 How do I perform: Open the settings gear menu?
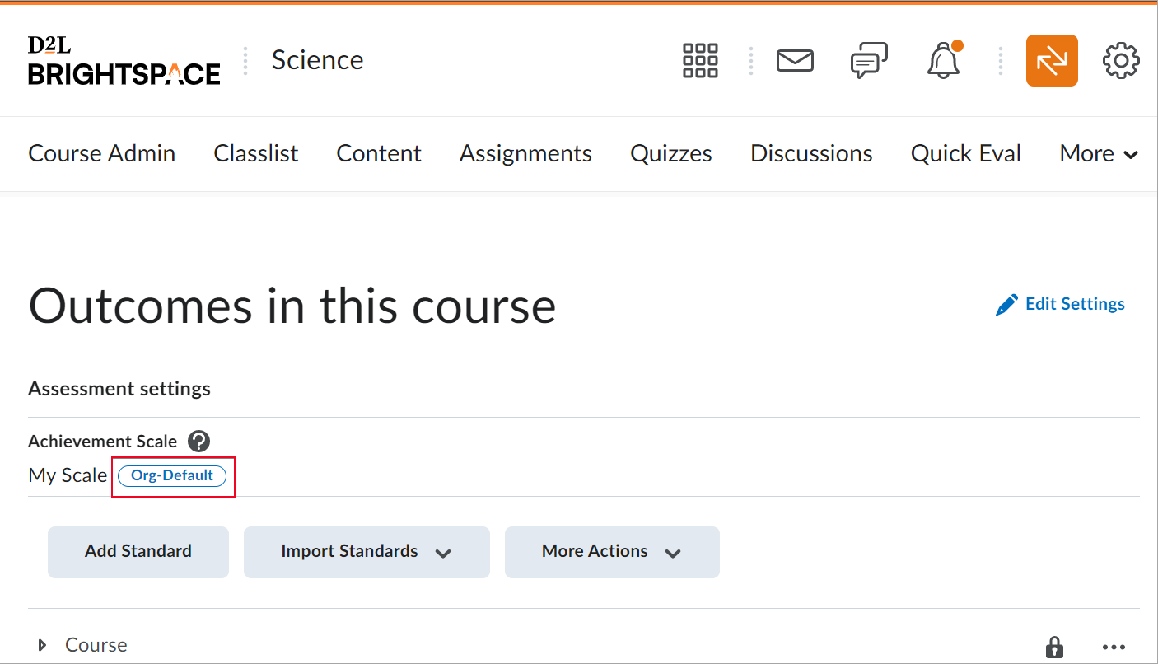pos(1120,60)
